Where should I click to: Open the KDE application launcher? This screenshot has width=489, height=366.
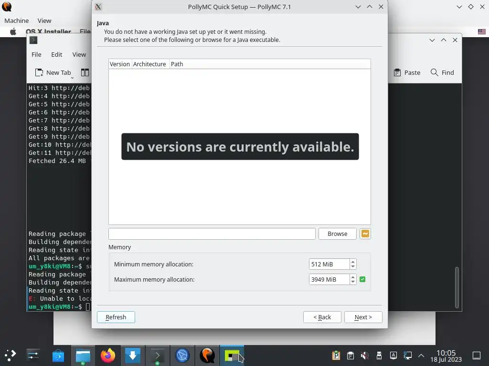click(x=11, y=356)
